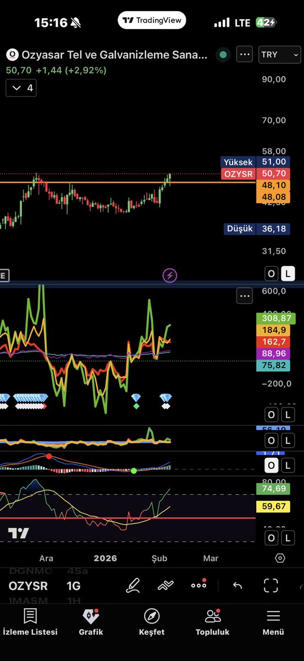
Task: Toggle auto scale O beside the lightning icon
Action: click(272, 273)
